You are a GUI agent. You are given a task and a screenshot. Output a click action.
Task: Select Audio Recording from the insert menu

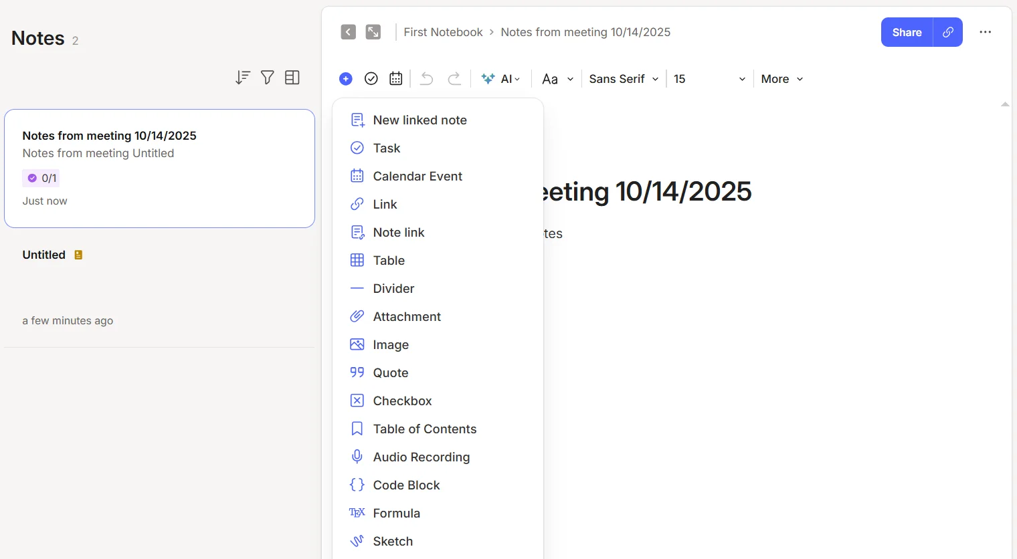click(421, 457)
